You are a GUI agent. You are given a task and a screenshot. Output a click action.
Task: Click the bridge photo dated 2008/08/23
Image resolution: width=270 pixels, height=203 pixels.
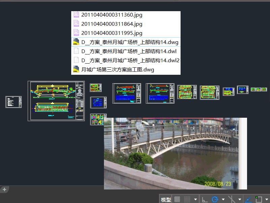tap(175, 154)
